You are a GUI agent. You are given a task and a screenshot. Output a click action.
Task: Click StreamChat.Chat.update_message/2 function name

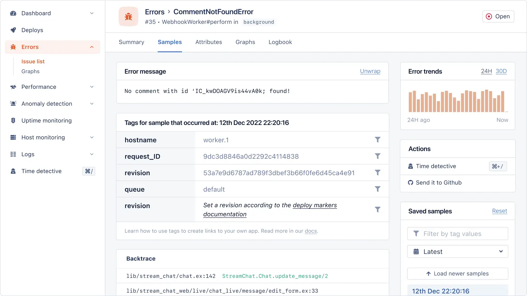[275, 276]
